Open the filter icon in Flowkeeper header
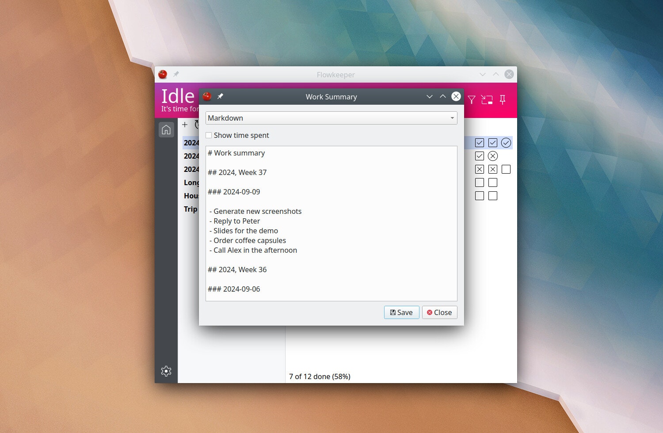 [x=472, y=100]
